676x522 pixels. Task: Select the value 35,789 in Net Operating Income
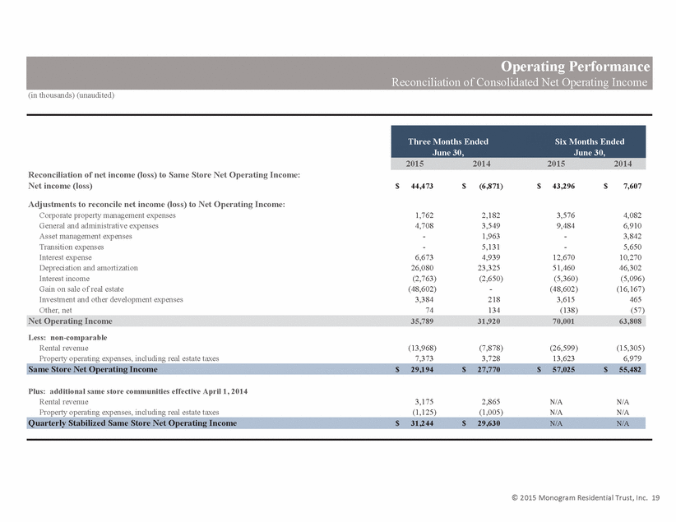pos(422,321)
